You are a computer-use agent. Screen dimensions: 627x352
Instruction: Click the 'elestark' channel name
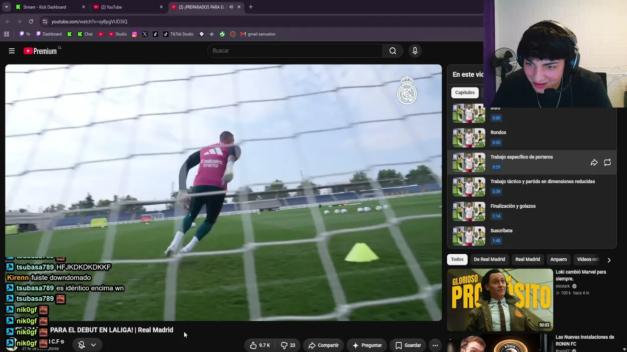[563, 286]
